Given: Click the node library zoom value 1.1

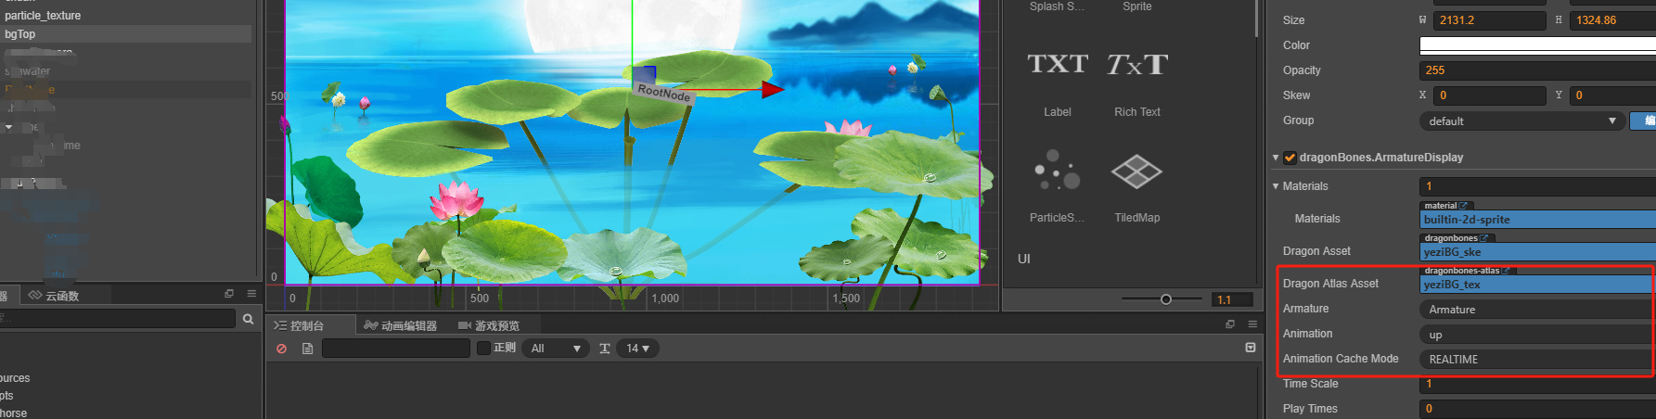Looking at the screenshot, I should coord(1232,299).
